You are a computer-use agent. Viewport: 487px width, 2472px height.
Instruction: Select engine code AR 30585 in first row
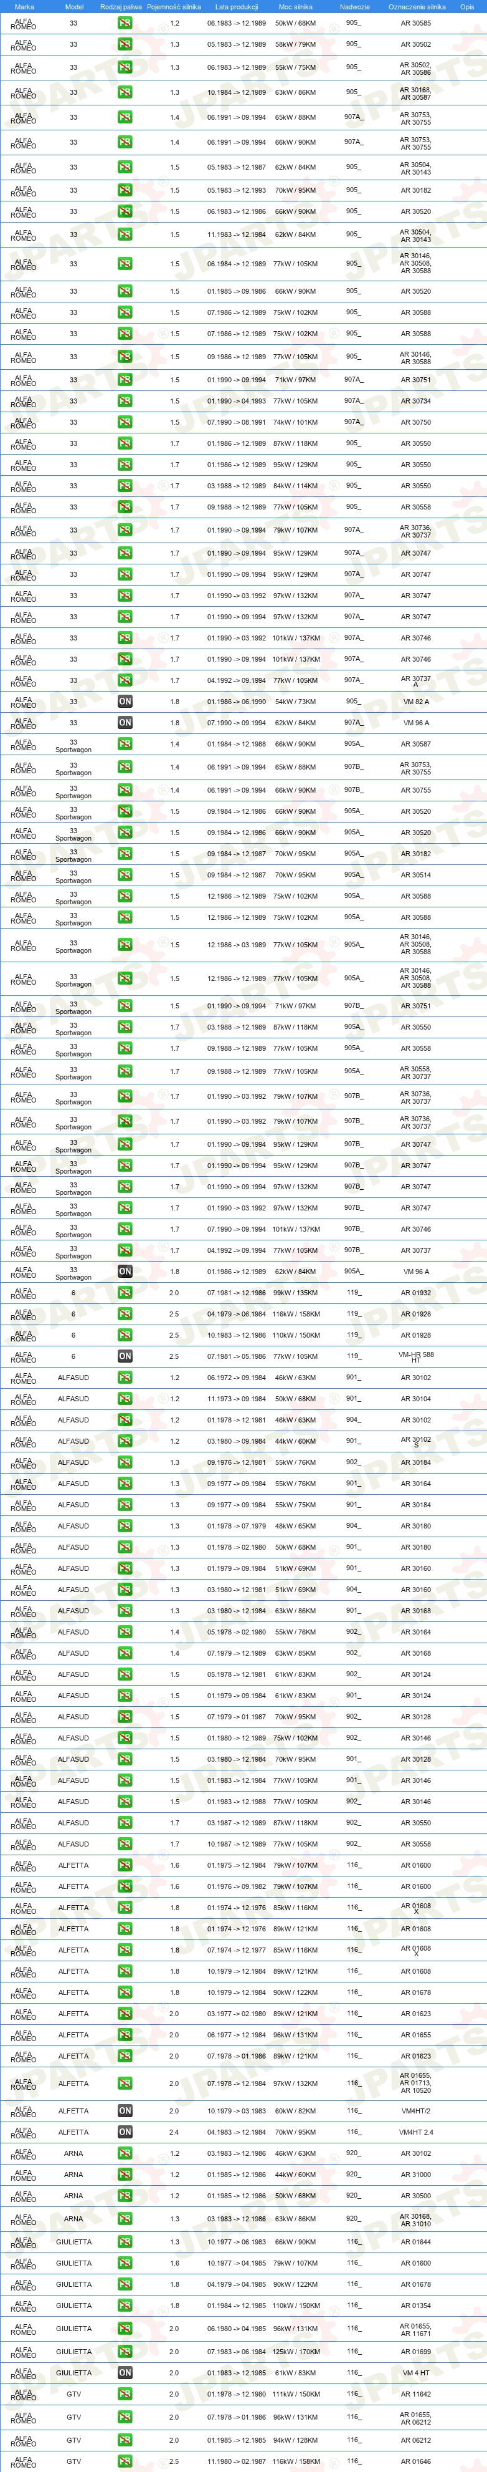(x=416, y=23)
